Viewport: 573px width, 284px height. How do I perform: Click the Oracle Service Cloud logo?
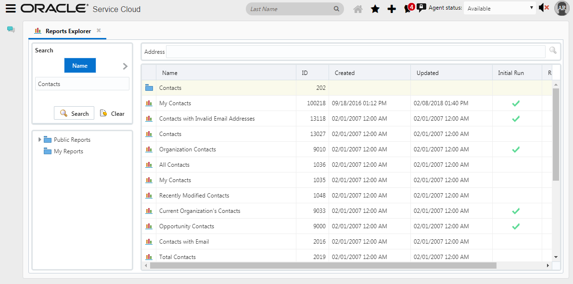click(x=80, y=9)
